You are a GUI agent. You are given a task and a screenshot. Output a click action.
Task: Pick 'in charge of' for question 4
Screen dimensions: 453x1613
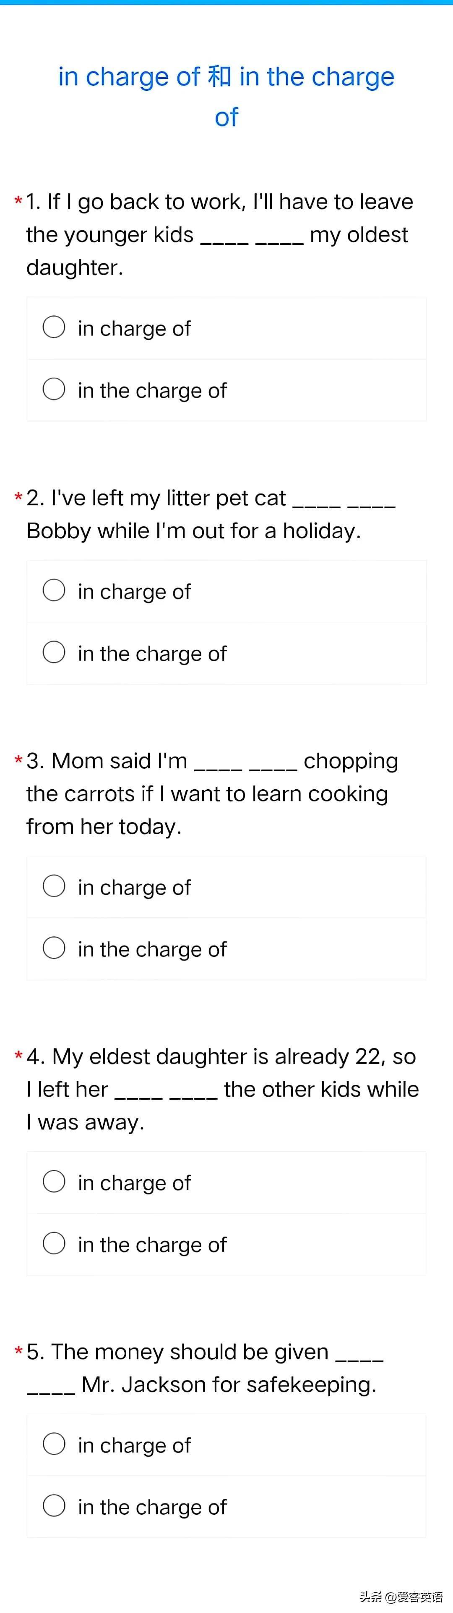click(x=54, y=1182)
